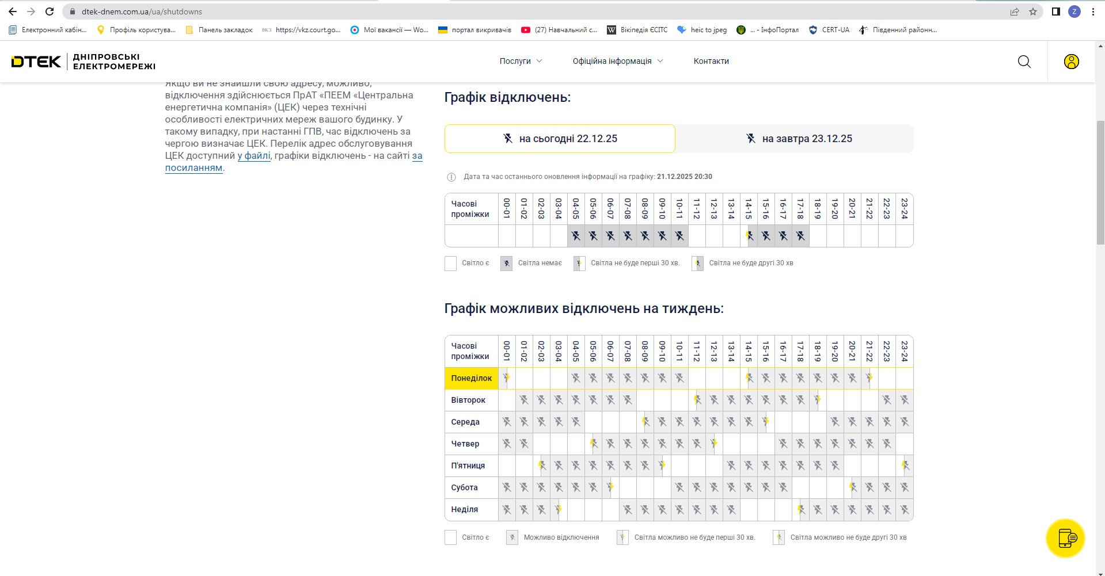The width and height of the screenshot is (1105, 576).
Task: Expand 'Офіційна інформація' dropdown menu
Action: pyautogui.click(x=617, y=61)
